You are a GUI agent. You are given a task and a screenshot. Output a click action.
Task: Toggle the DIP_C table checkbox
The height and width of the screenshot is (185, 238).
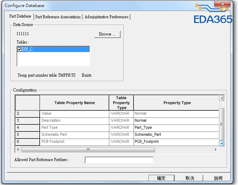click(x=19, y=49)
